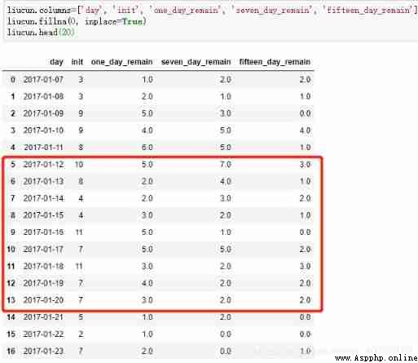Select the date cell 2017-01-23
Screen dimensions: 418x363
[x=43, y=352]
